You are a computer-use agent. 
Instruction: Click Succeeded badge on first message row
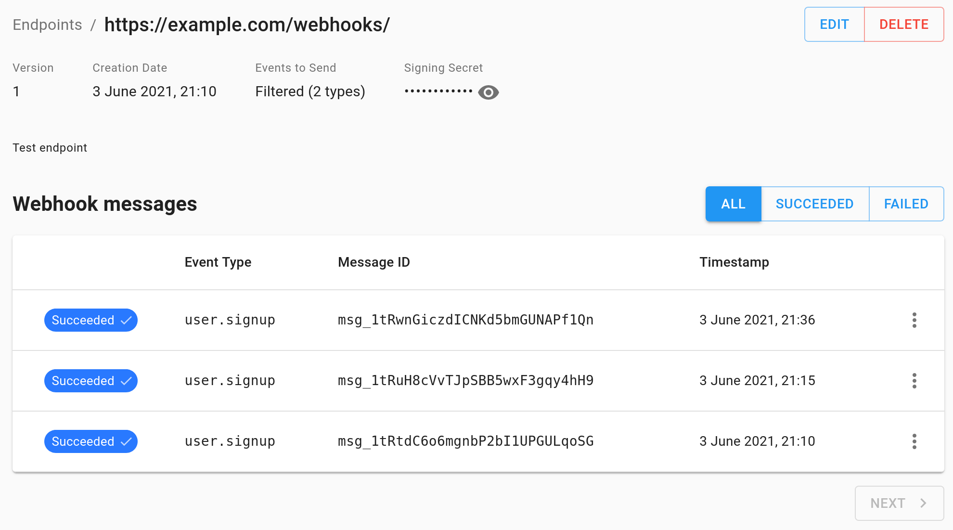(91, 320)
